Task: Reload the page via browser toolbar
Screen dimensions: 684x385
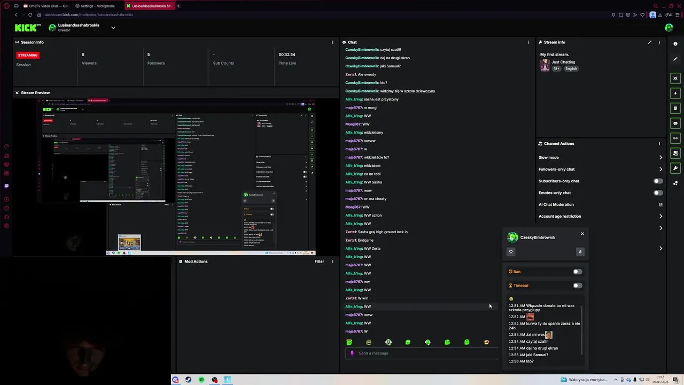Action: coord(30,14)
